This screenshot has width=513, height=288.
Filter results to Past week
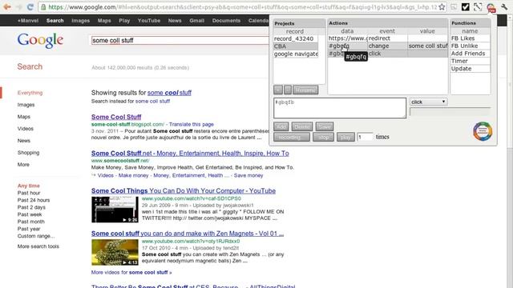30,214
